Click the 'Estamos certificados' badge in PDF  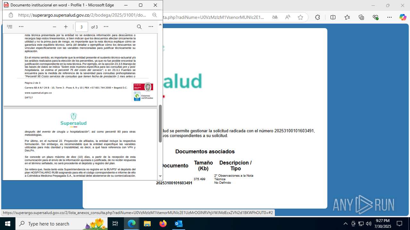(x=143, y=96)
